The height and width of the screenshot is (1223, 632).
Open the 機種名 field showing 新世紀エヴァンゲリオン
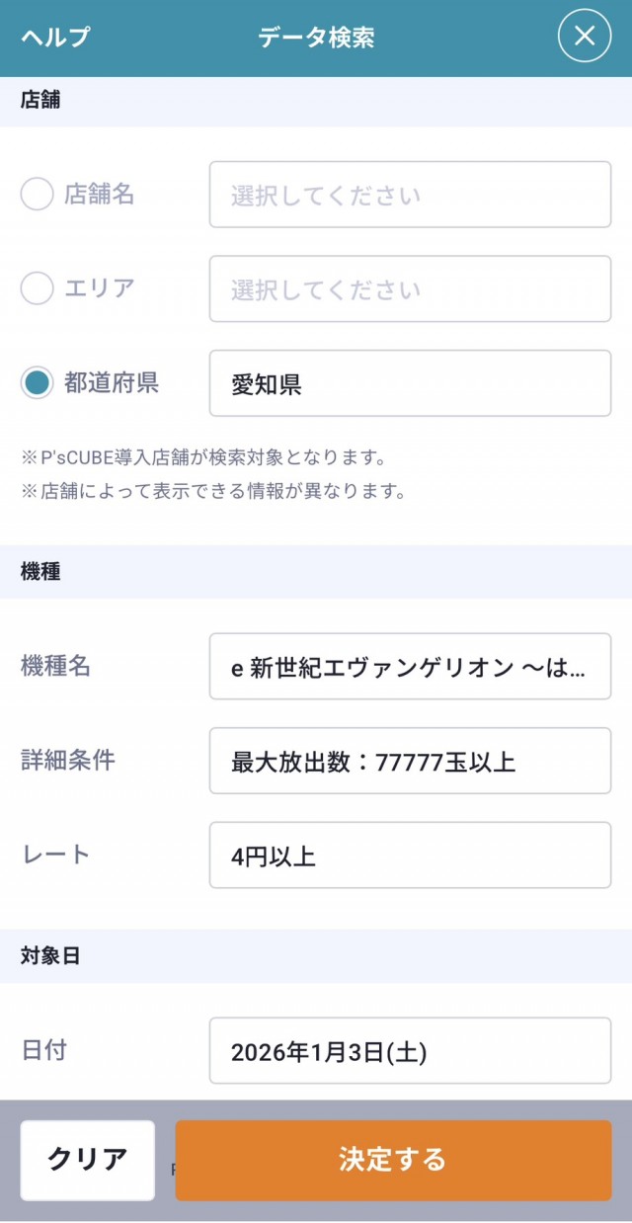410,667
